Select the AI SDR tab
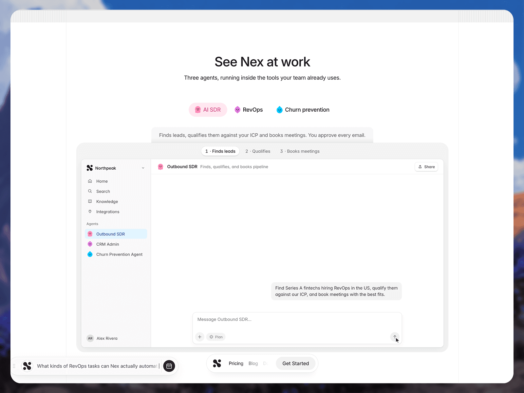Viewport: 524px width, 393px height. pyautogui.click(x=208, y=110)
